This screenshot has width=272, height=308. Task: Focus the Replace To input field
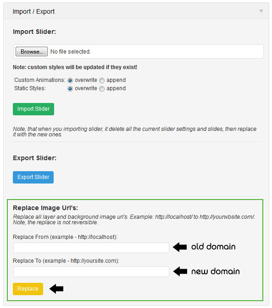click(91, 271)
